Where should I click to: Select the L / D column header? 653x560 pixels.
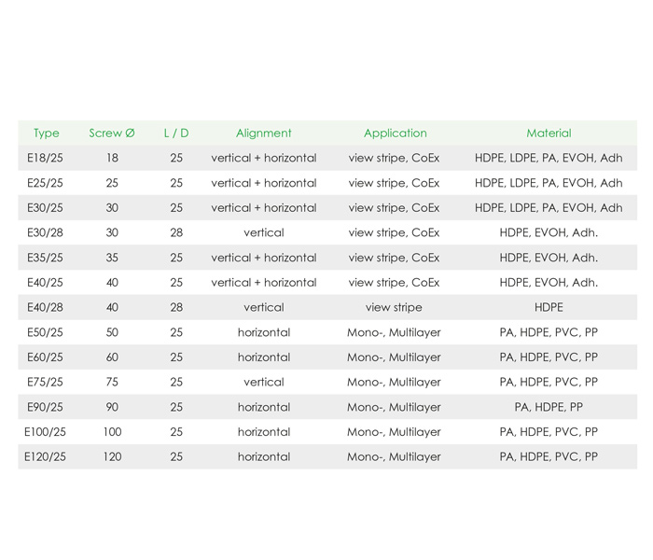pos(176,133)
